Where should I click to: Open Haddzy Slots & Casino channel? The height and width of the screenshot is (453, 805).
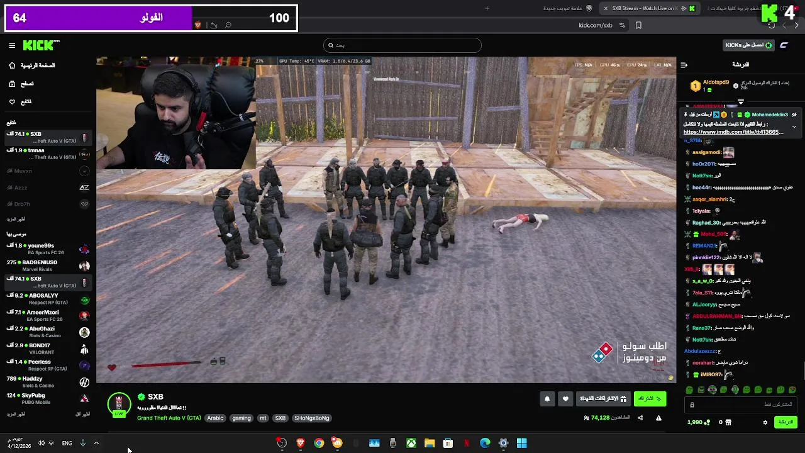[x=48, y=382]
